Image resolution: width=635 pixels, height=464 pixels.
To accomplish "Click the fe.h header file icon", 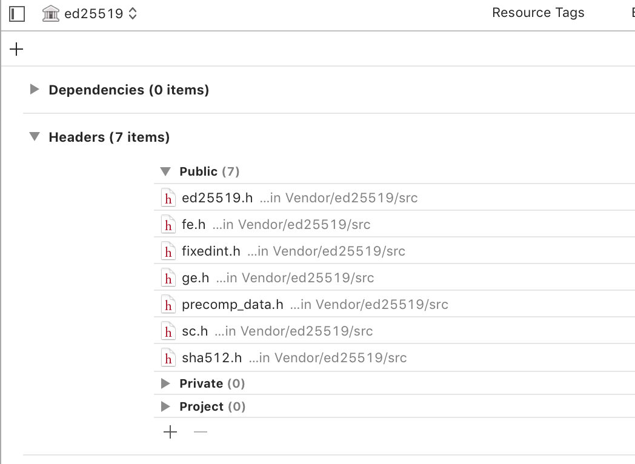I will pyautogui.click(x=169, y=225).
